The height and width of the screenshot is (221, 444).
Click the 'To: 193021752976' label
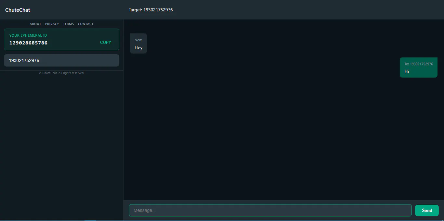pos(419,64)
